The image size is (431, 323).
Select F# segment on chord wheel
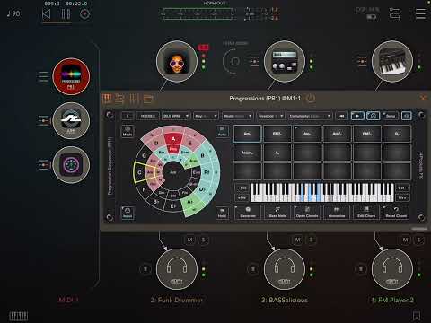coord(207,172)
